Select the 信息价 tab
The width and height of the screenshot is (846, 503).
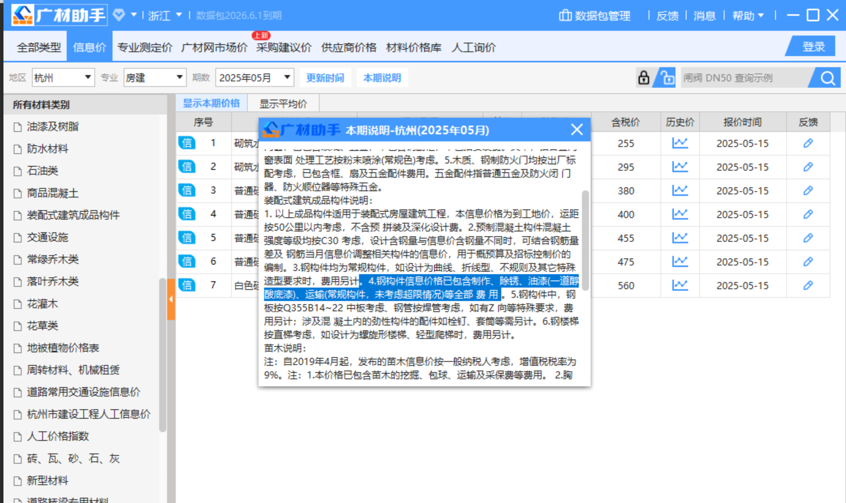click(90, 47)
